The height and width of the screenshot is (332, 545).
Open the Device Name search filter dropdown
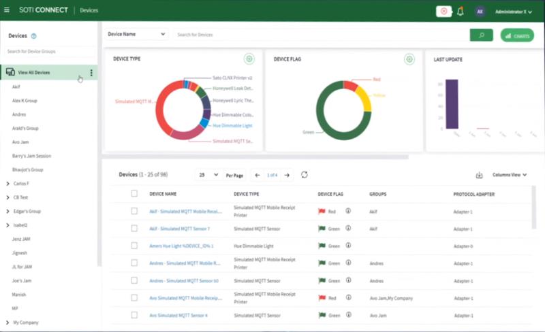point(136,34)
